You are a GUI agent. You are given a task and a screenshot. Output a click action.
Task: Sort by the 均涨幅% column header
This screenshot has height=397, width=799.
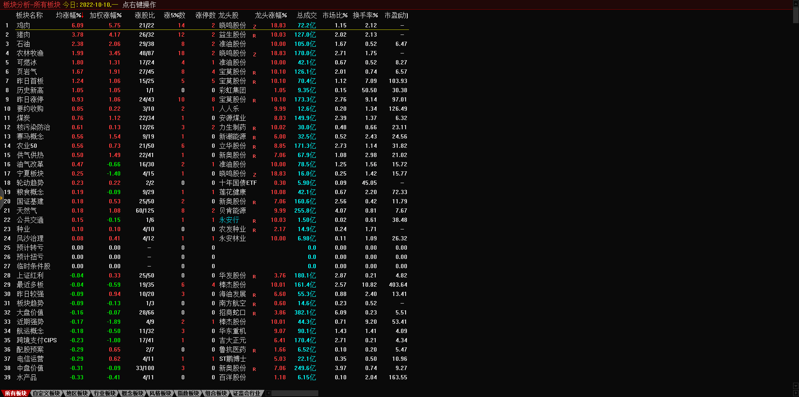[70, 15]
